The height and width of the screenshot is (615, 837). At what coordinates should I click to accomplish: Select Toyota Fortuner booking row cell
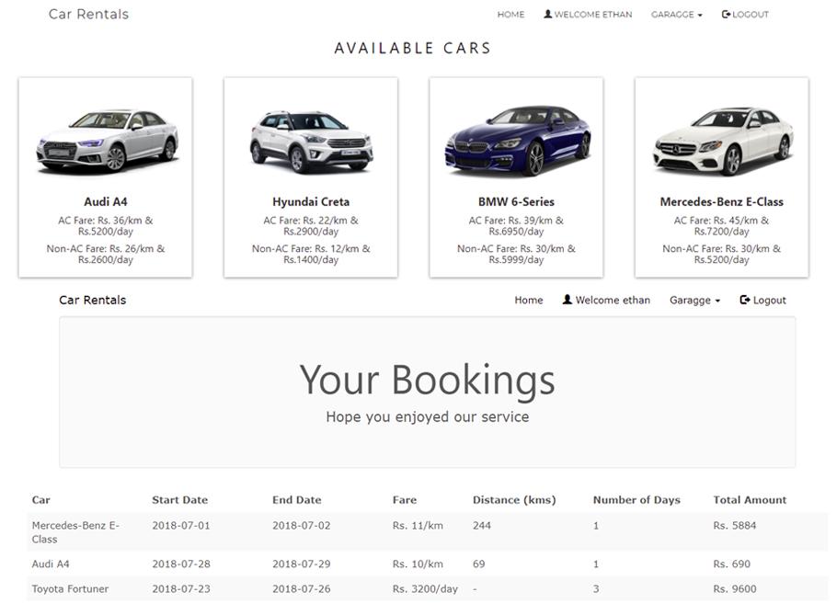pyautogui.click(x=70, y=589)
